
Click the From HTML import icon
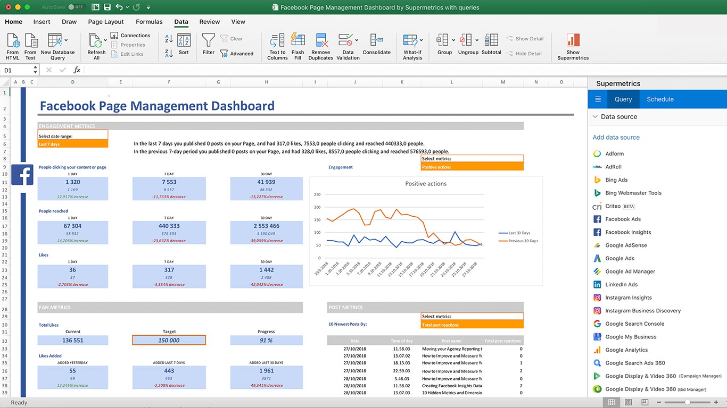click(13, 41)
